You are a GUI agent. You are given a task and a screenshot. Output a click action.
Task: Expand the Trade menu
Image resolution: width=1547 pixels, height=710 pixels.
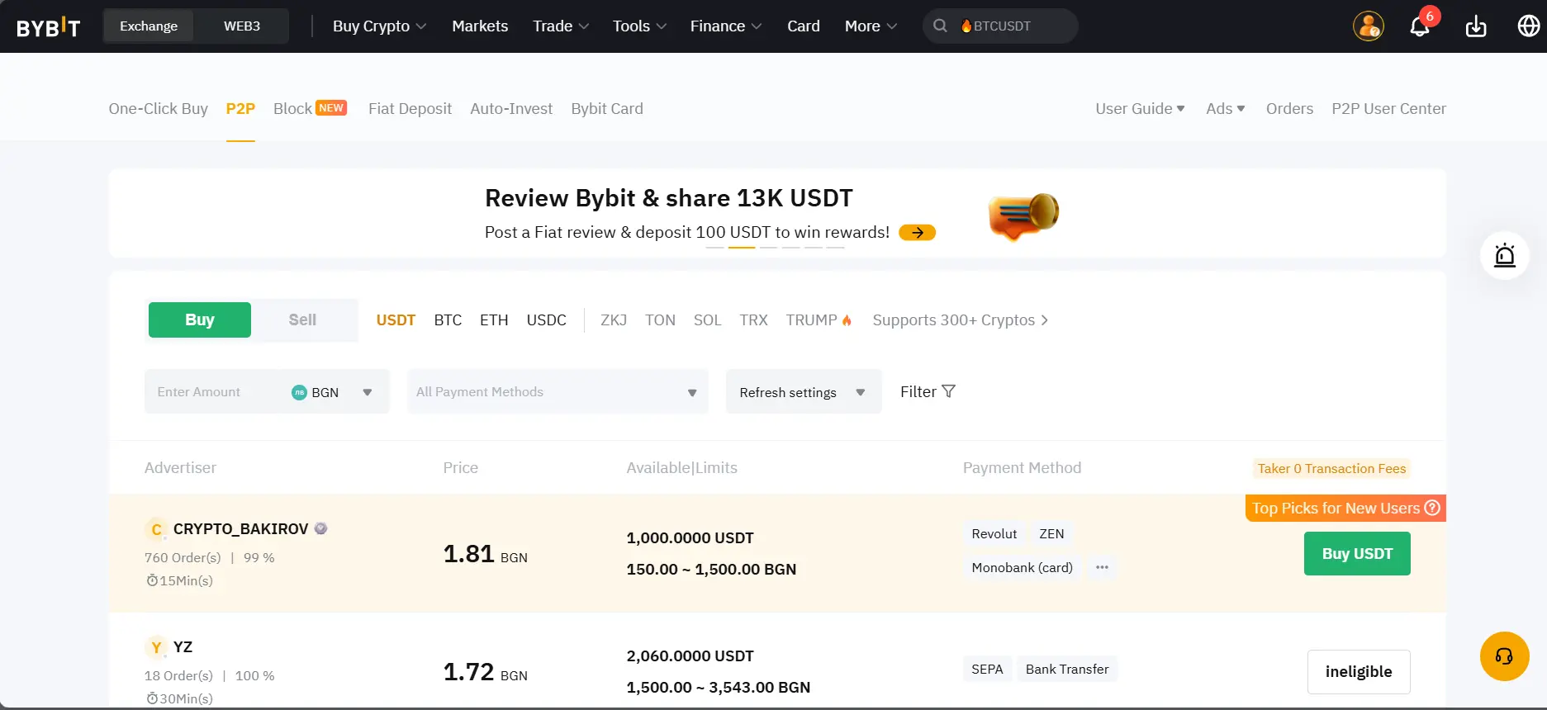tap(561, 26)
